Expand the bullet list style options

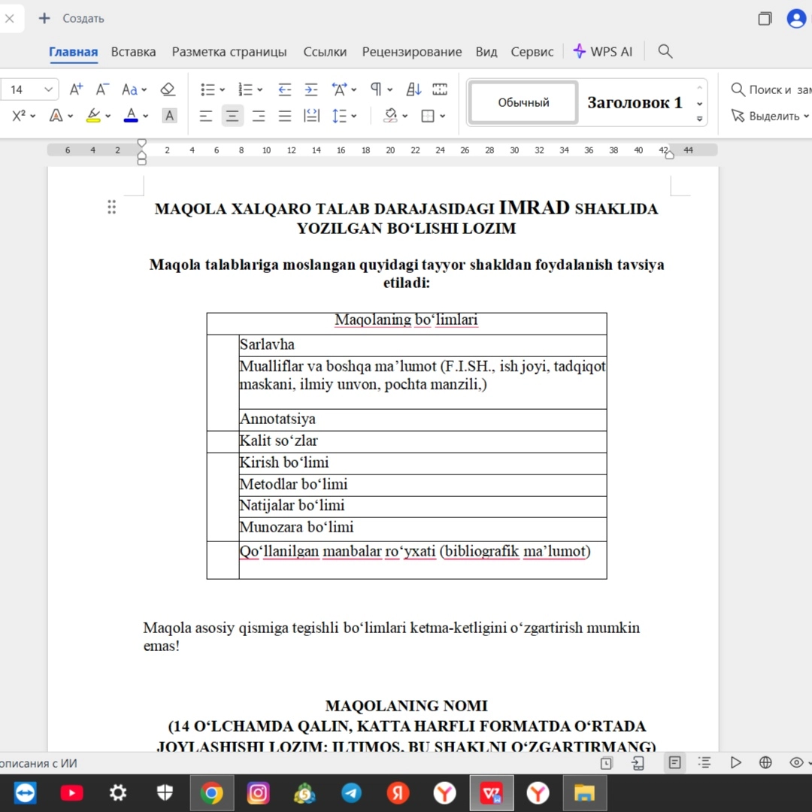click(222, 90)
